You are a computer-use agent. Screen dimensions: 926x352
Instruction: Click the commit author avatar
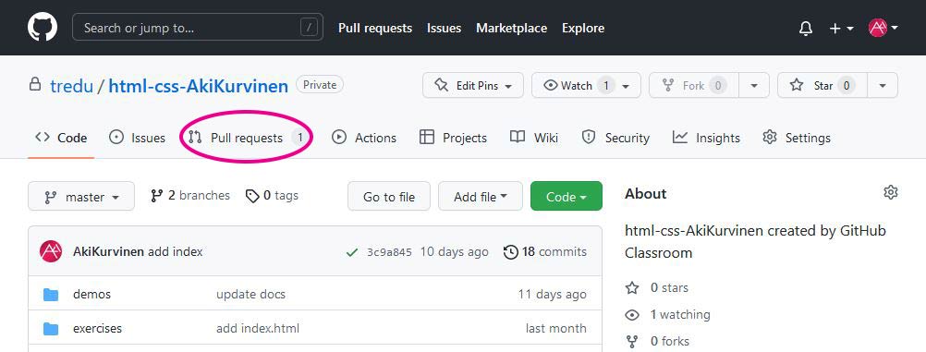pos(51,252)
